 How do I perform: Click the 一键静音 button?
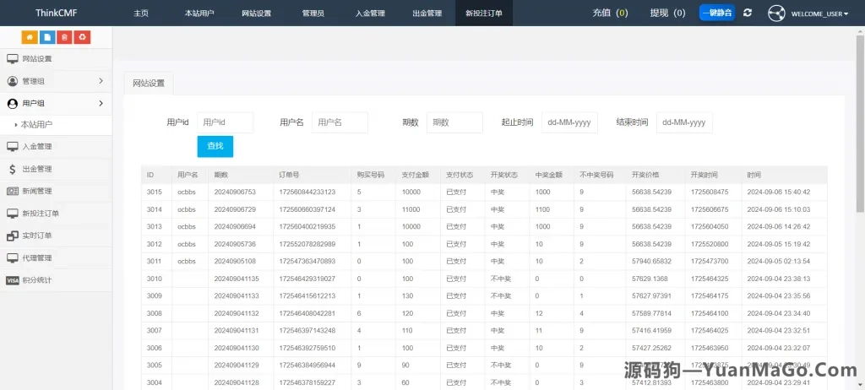717,13
